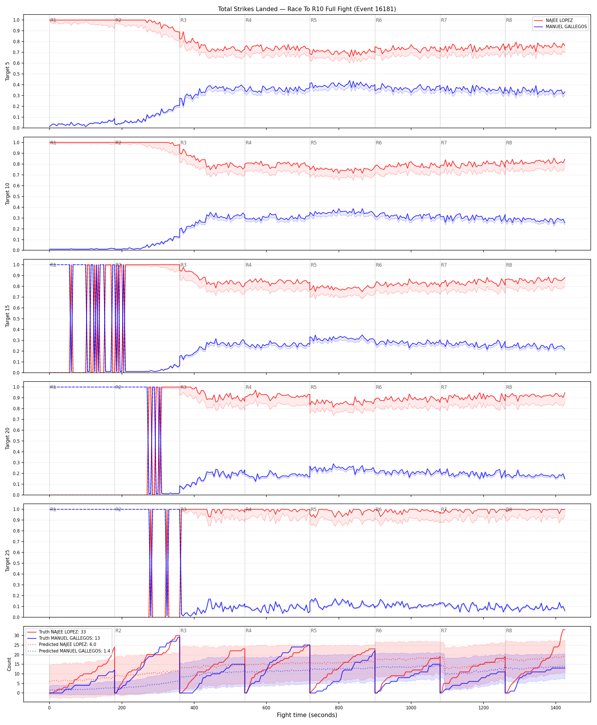
Task: Click the 'R5' round marker in Target 25 panel
Action: pyautogui.click(x=314, y=509)
